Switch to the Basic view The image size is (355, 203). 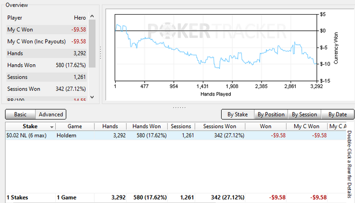[20, 114]
